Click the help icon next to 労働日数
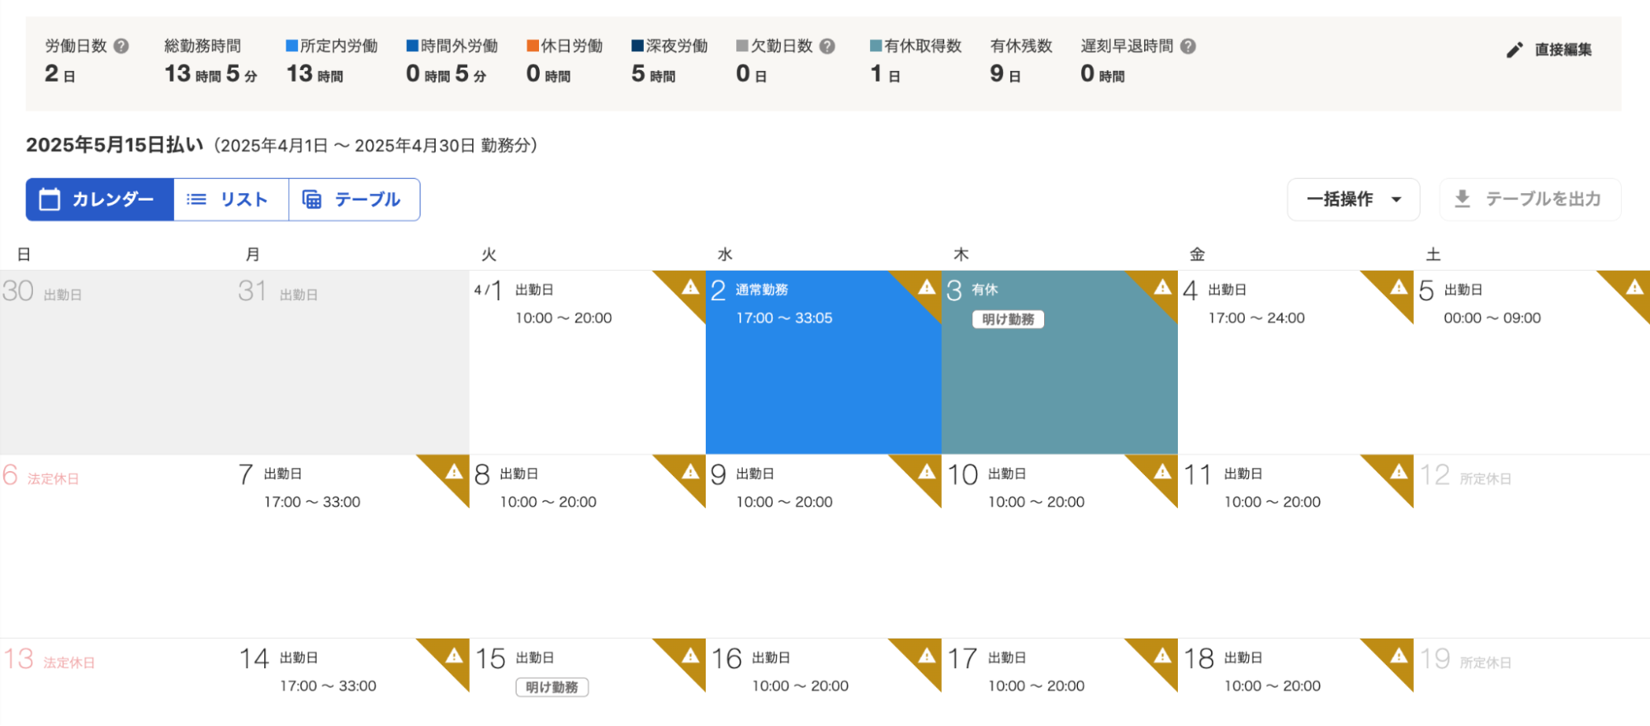This screenshot has height=726, width=1650. tap(121, 46)
